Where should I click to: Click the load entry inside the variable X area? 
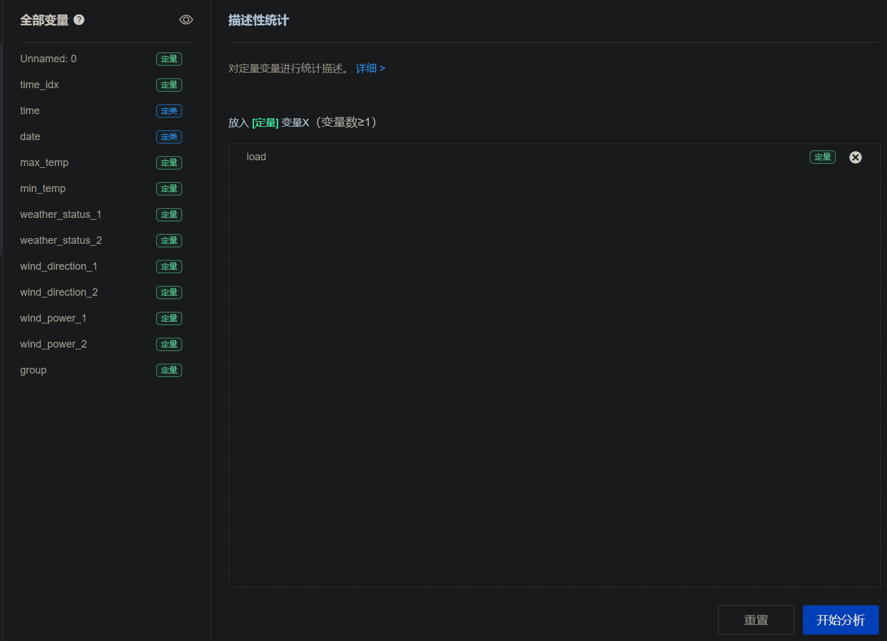256,157
